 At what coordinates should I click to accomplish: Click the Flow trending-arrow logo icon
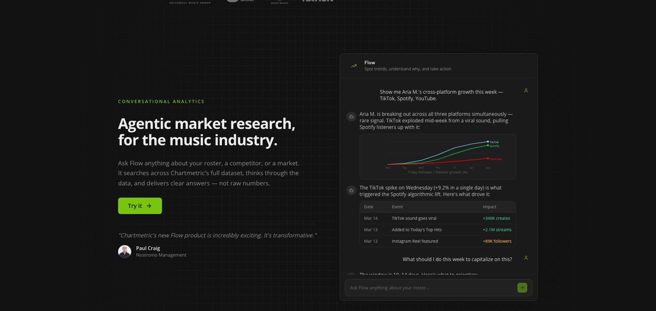tap(354, 66)
